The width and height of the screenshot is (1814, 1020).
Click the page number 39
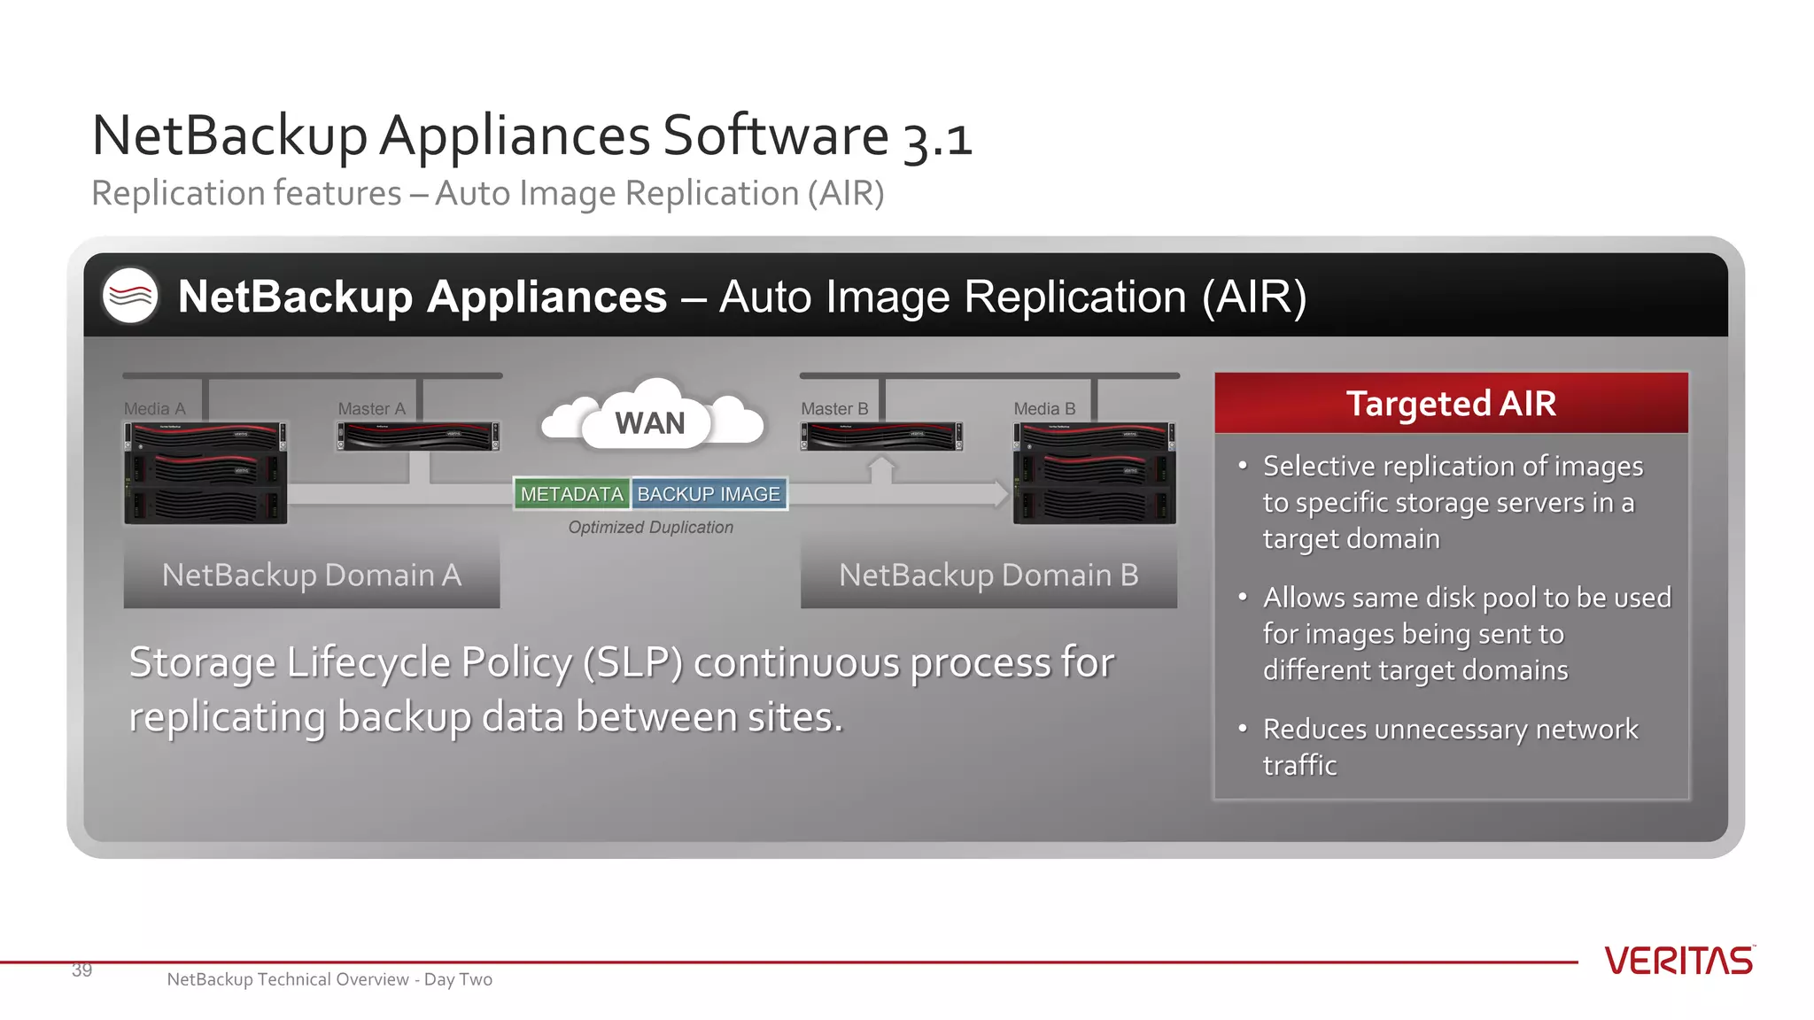pos(81,970)
